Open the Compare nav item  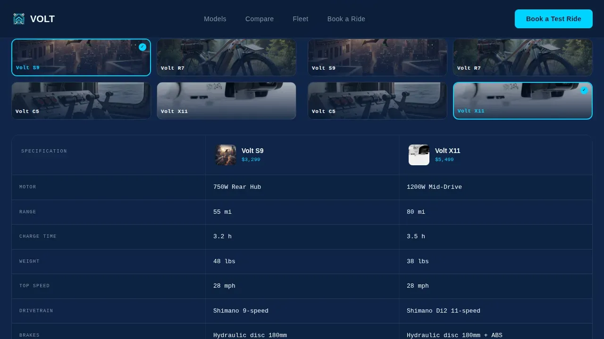point(260,19)
